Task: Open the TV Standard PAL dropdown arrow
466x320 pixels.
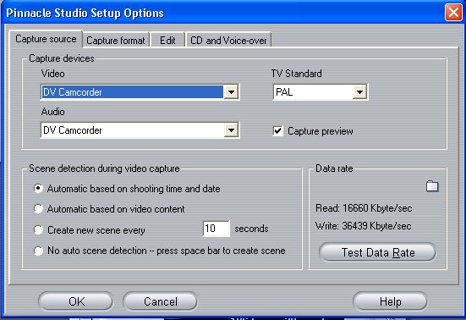Action: 359,92
